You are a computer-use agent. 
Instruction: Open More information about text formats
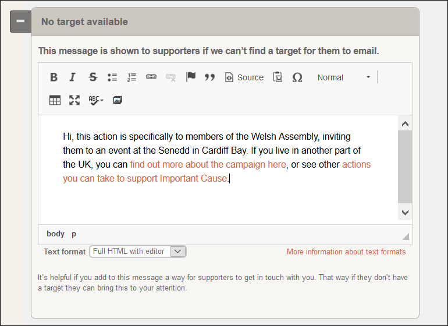[346, 252]
